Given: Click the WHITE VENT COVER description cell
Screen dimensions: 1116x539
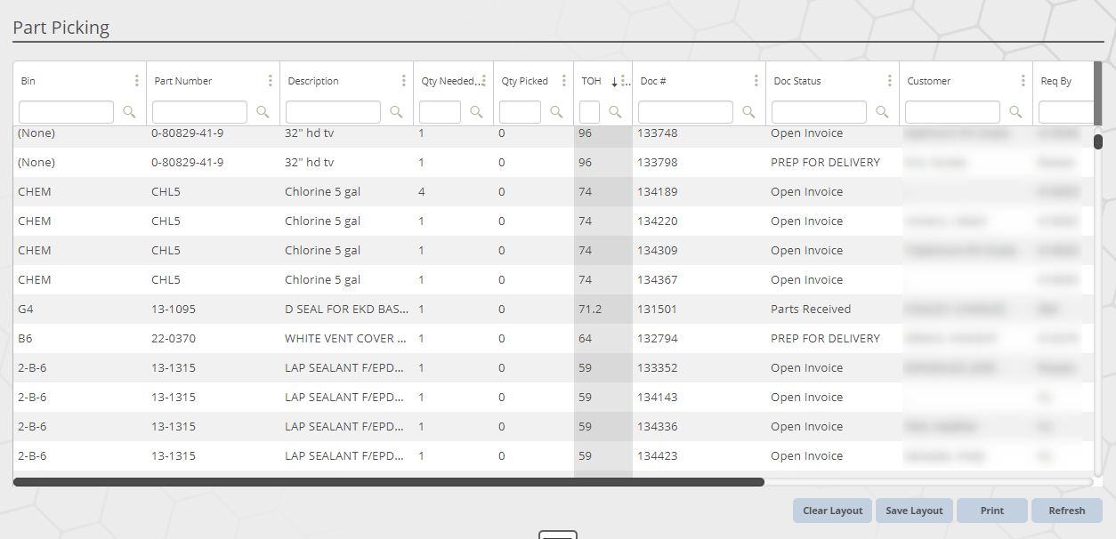Looking at the screenshot, I should tap(346, 339).
